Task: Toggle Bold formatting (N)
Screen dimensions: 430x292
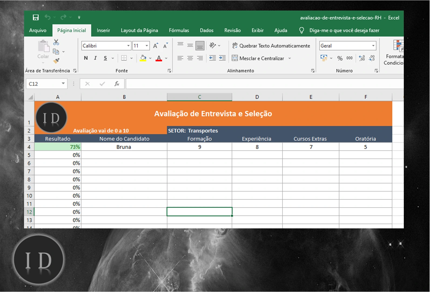Action: (86, 58)
